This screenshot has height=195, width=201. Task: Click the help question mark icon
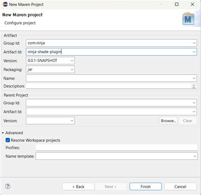[x=8, y=186]
